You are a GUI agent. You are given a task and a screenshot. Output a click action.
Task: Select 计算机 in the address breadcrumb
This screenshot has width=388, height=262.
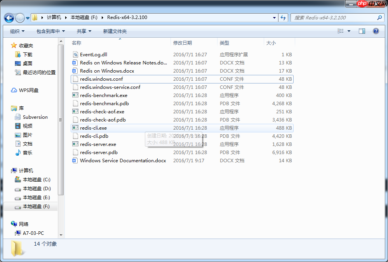[54, 17]
